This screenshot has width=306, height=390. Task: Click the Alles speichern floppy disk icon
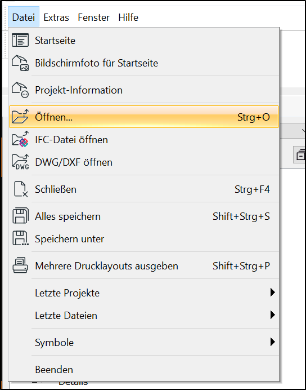click(x=20, y=216)
